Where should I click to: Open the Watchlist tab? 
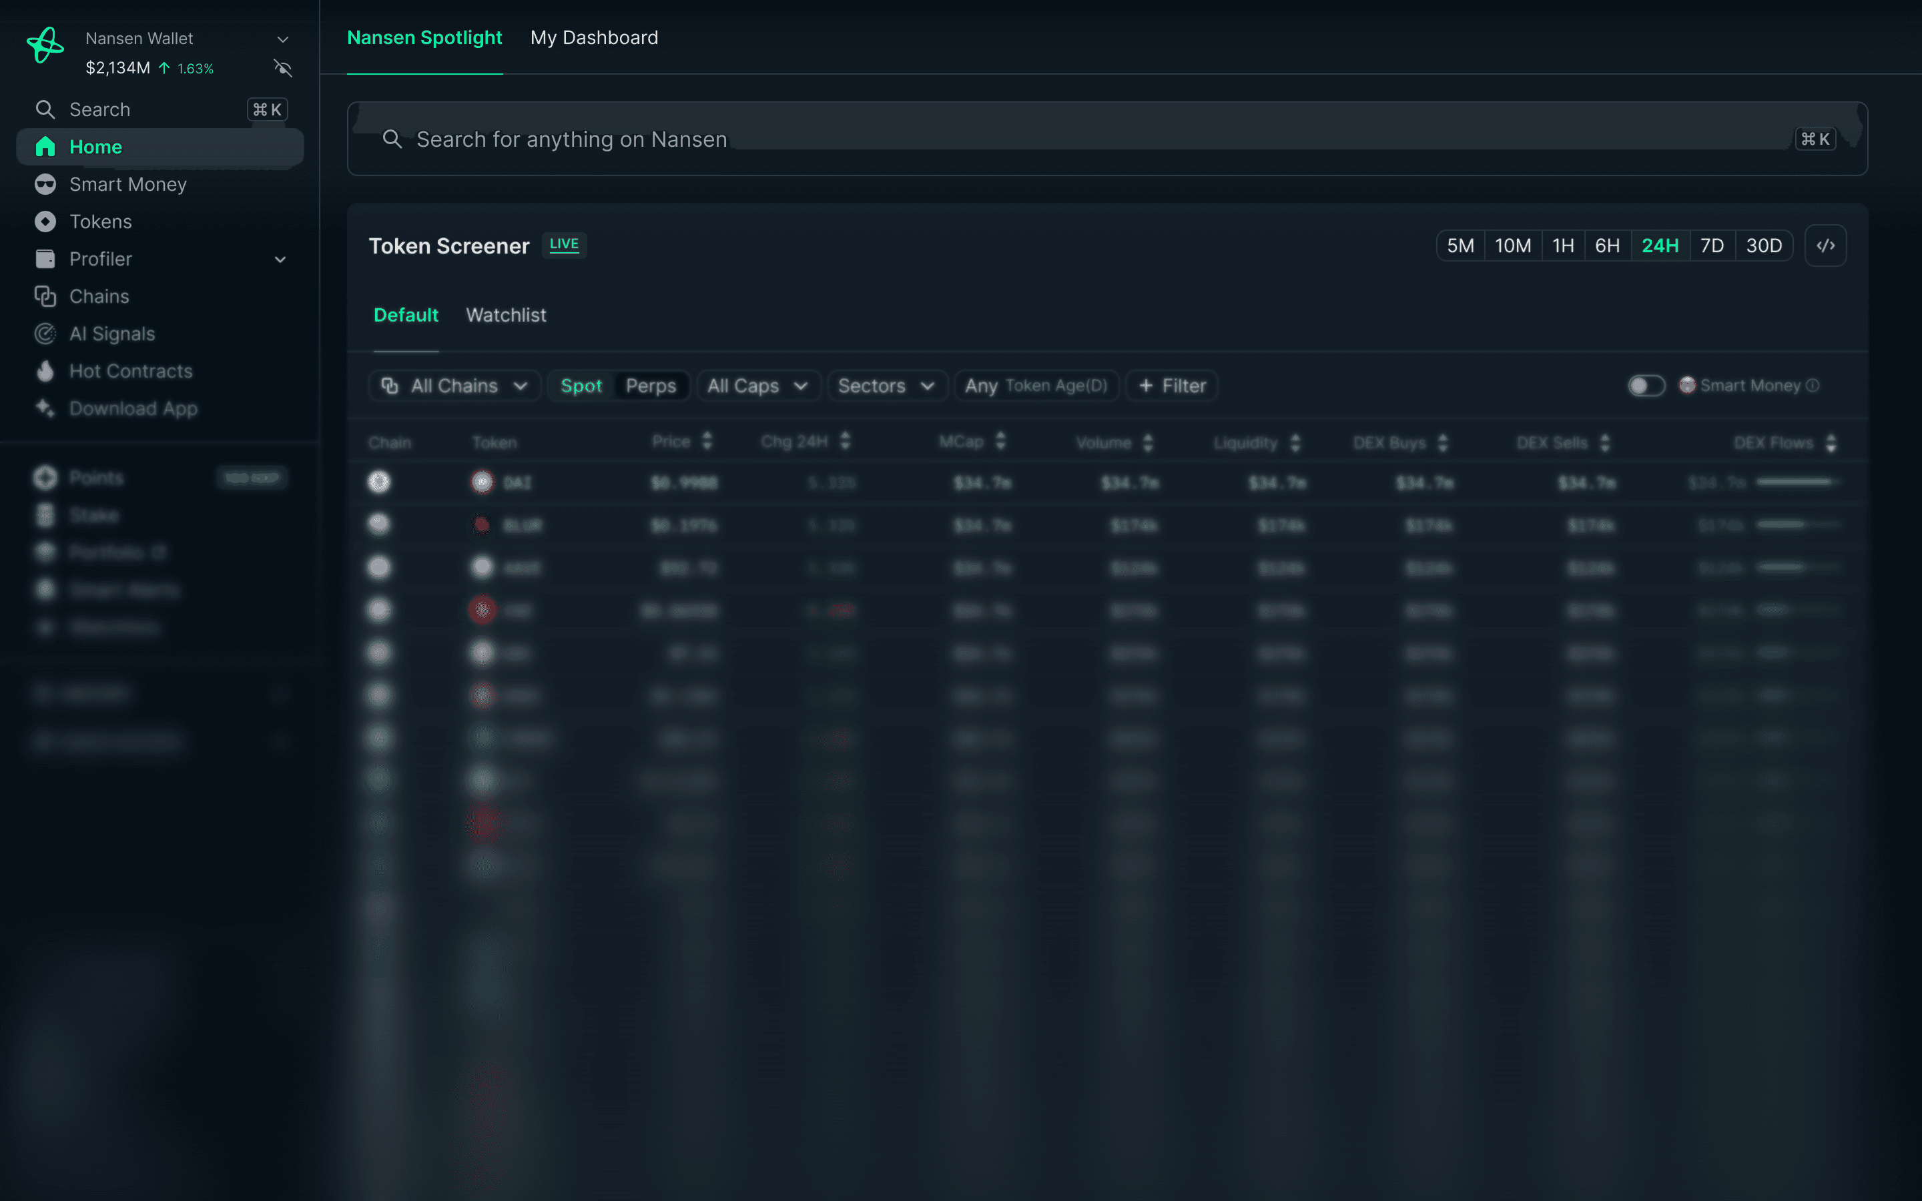(x=506, y=316)
